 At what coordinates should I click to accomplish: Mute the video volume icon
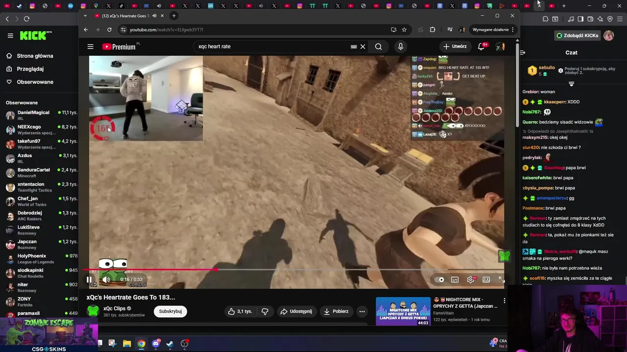click(106, 280)
